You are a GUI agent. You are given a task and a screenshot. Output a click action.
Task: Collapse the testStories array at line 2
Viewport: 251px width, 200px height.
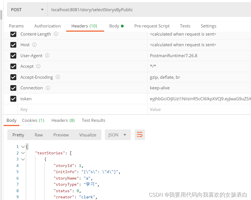[x=23, y=153]
